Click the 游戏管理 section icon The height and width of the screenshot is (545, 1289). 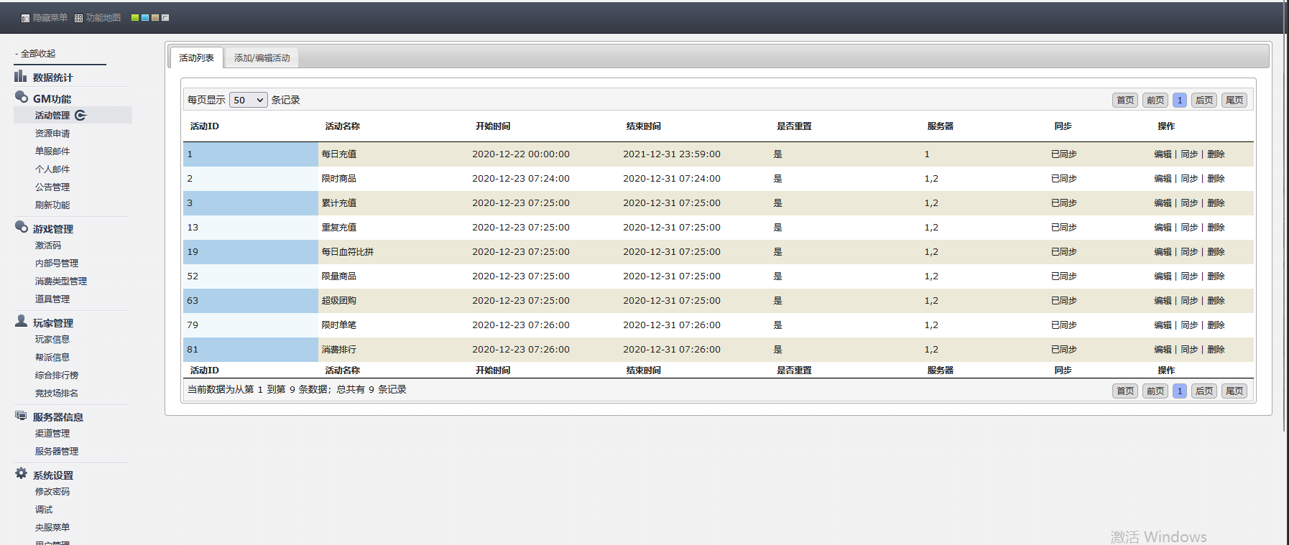point(22,227)
